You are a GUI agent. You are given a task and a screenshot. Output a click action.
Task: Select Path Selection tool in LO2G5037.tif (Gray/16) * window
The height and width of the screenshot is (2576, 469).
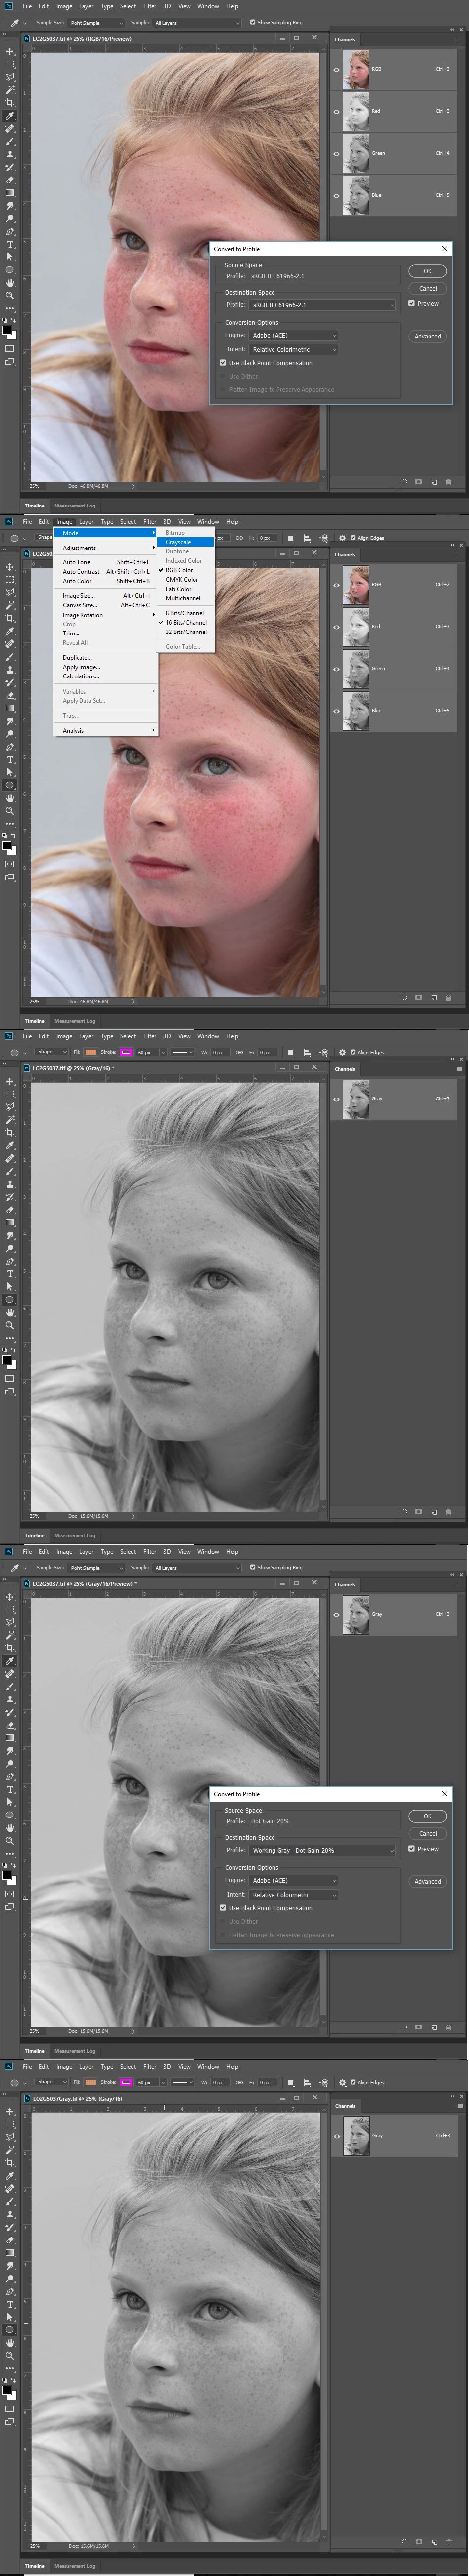point(10,1287)
